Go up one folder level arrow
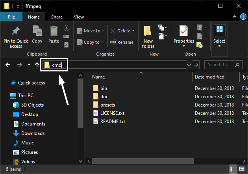Viewport: 248px width, 174px height. [37, 65]
